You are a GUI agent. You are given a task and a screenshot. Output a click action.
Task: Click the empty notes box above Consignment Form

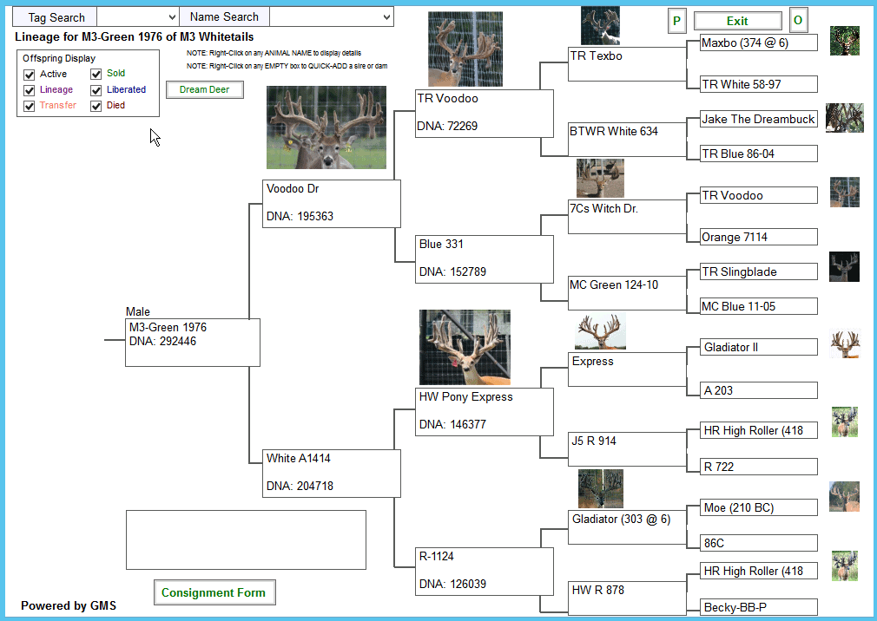click(x=246, y=539)
